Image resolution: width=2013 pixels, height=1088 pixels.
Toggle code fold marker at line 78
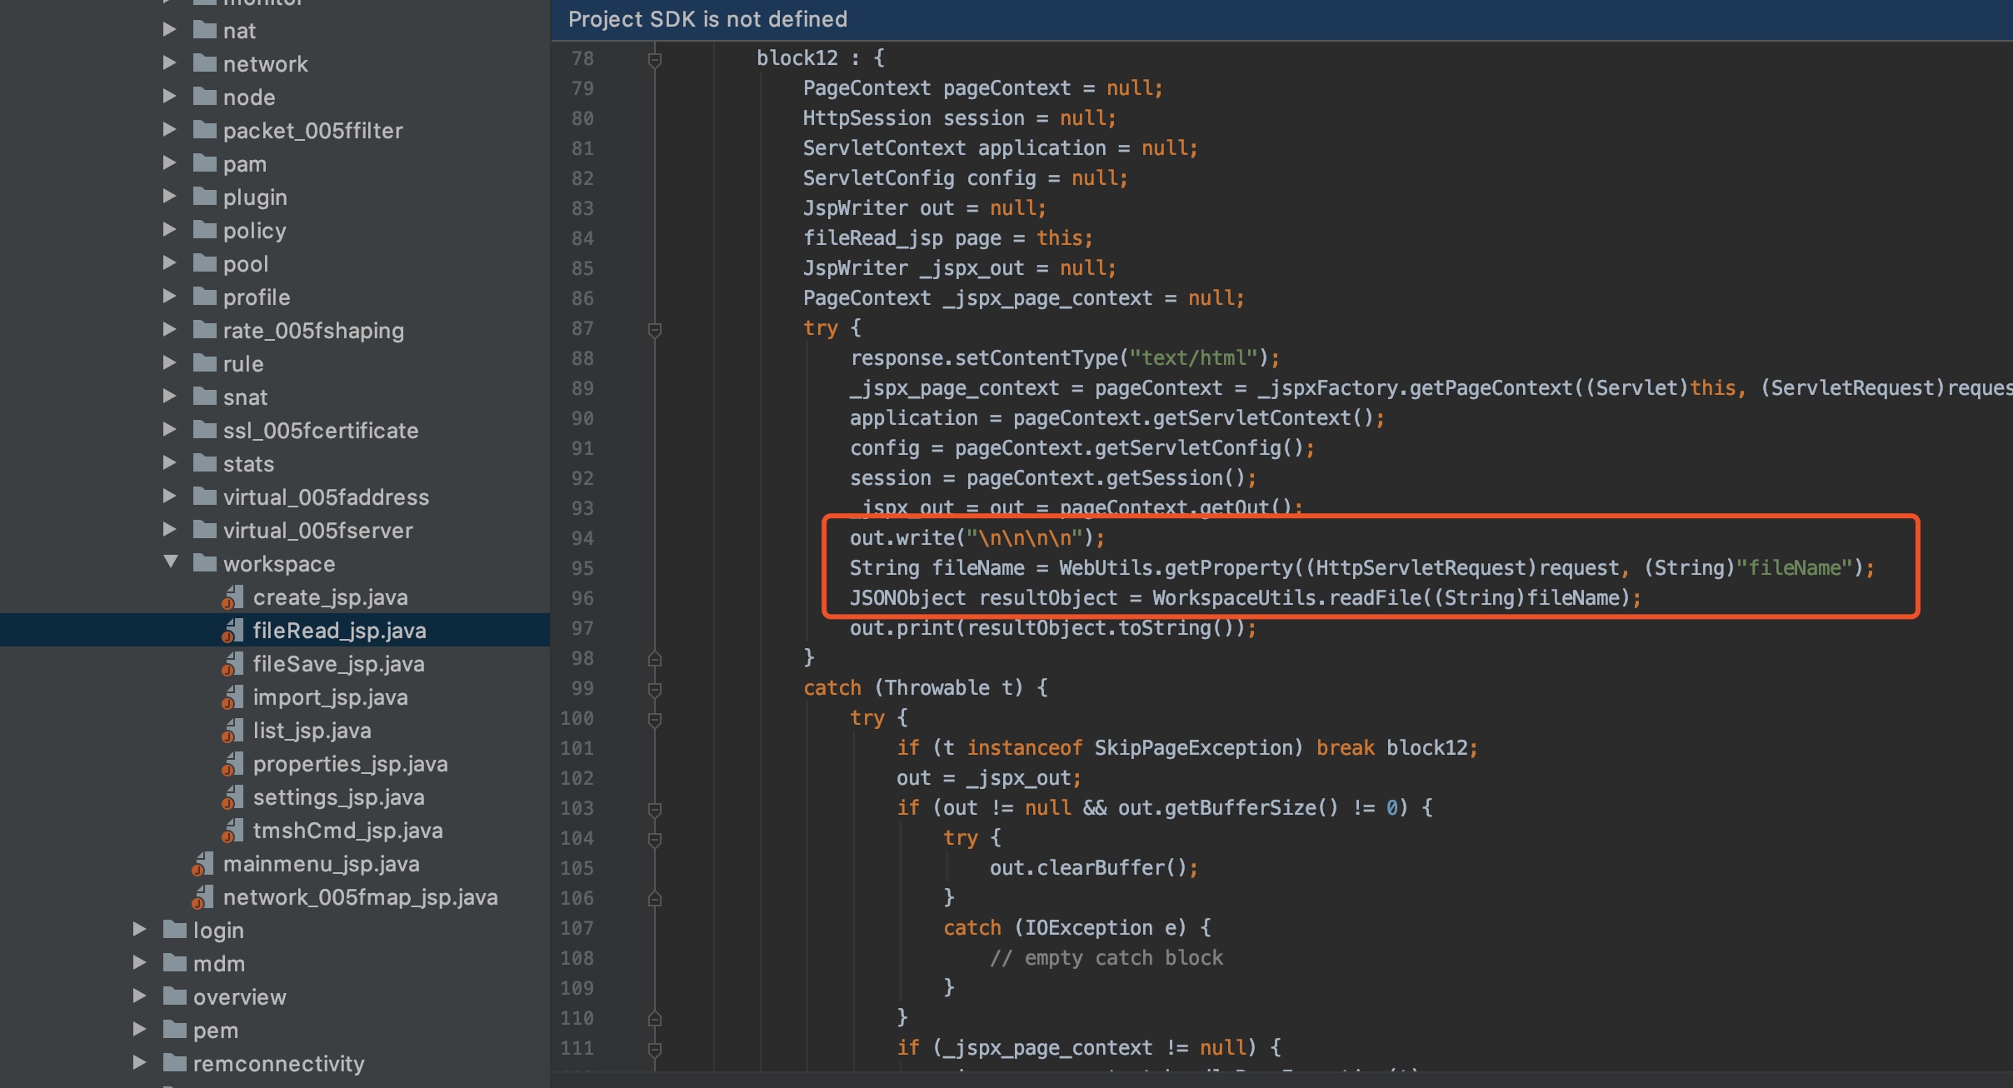coord(655,59)
